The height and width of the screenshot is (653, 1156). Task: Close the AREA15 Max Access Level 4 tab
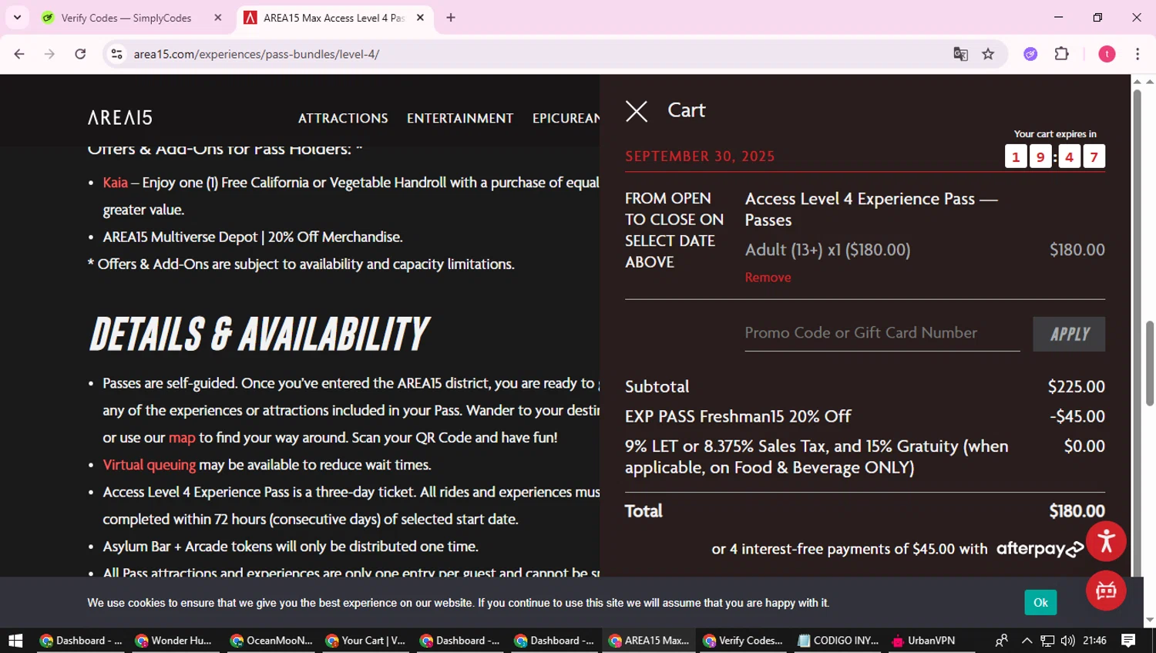pos(420,18)
